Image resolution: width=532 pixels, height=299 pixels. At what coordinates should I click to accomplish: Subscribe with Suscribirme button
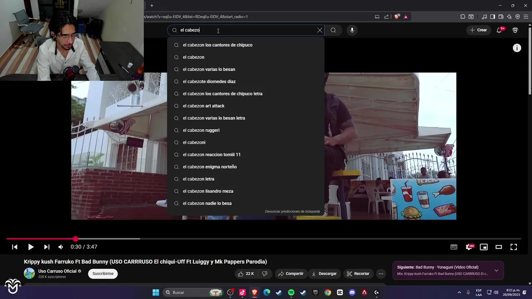103,274
